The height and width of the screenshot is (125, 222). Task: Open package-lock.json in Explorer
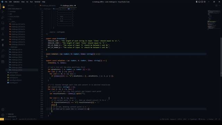click(14, 75)
